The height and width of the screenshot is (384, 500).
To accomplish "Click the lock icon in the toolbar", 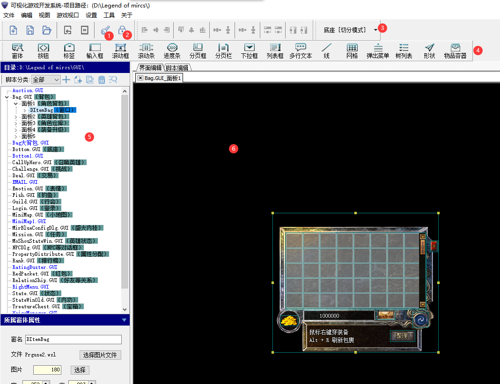I will click(122, 30).
